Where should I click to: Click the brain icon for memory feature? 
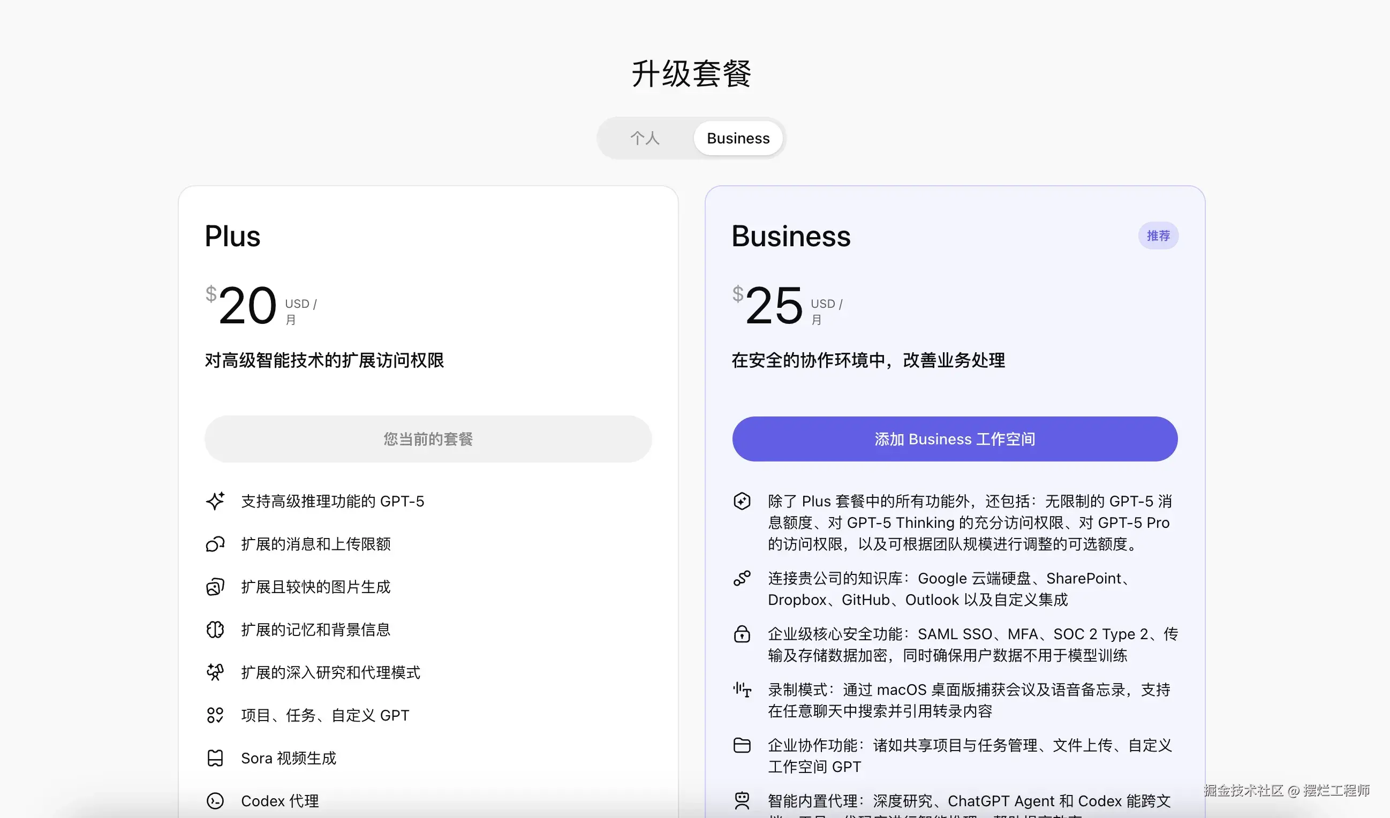pos(215,630)
